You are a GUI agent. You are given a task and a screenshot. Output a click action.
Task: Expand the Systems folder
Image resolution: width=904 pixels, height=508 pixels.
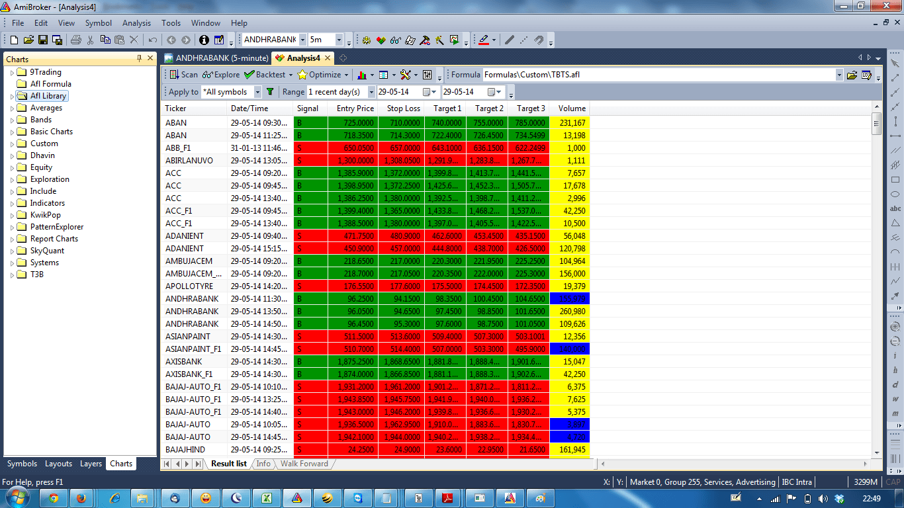pos(12,263)
